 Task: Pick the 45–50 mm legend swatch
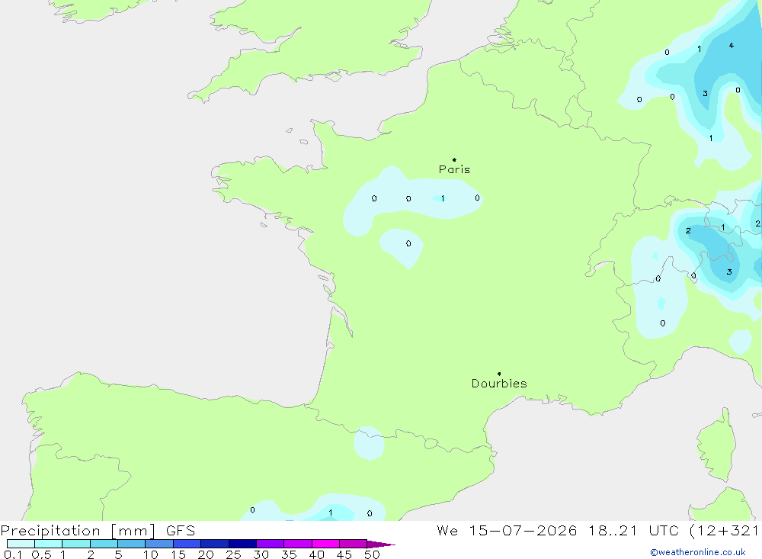[354, 544]
